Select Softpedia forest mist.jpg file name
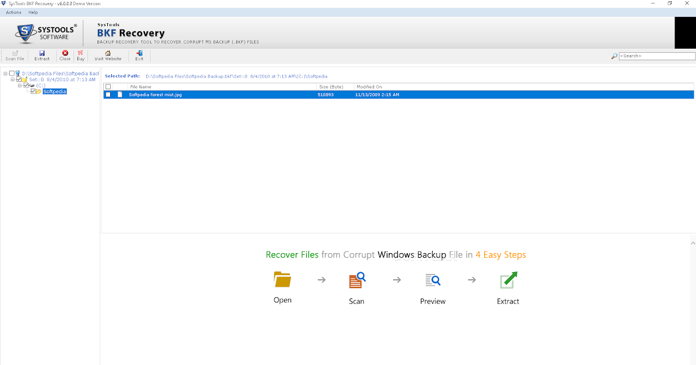Image resolution: width=696 pixels, height=365 pixels. pos(155,94)
